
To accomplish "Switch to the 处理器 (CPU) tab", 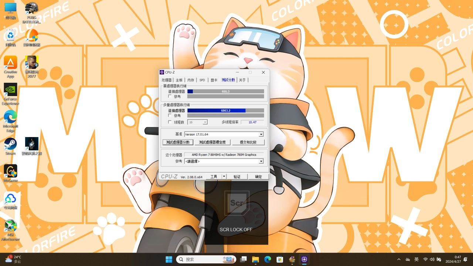I will (x=167, y=80).
